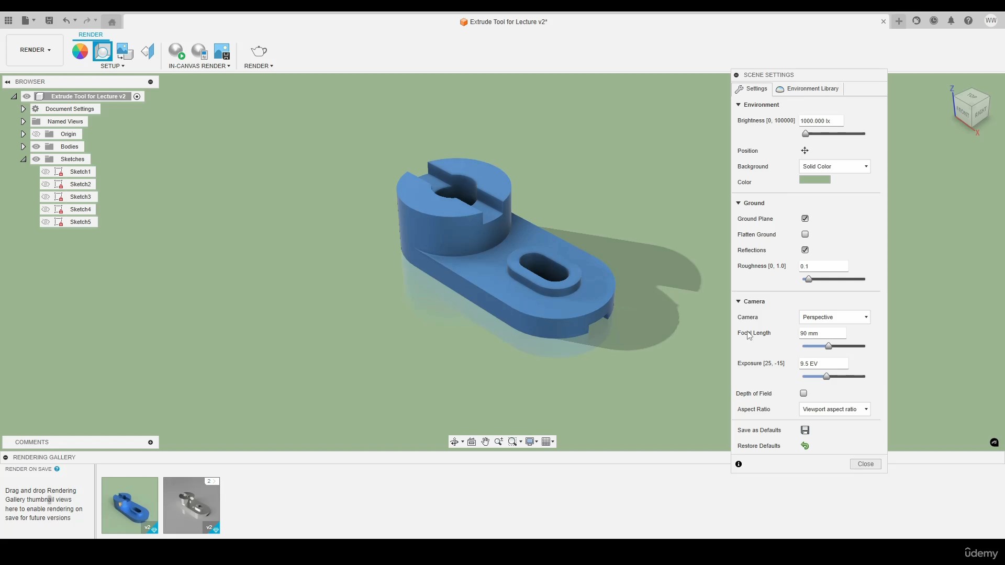Collapse the Sketches folder
This screenshot has height=565, width=1005.
point(23,159)
